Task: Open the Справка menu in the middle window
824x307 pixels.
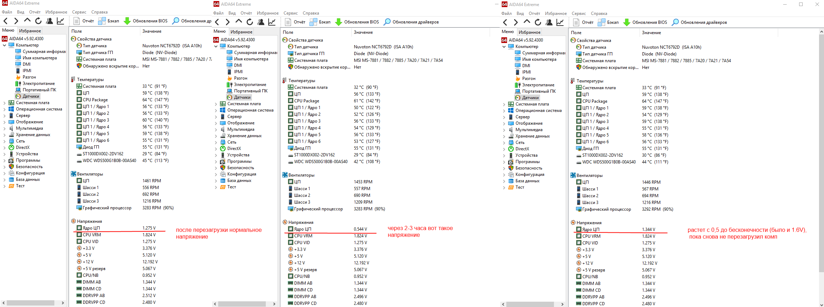Action: pyautogui.click(x=311, y=13)
